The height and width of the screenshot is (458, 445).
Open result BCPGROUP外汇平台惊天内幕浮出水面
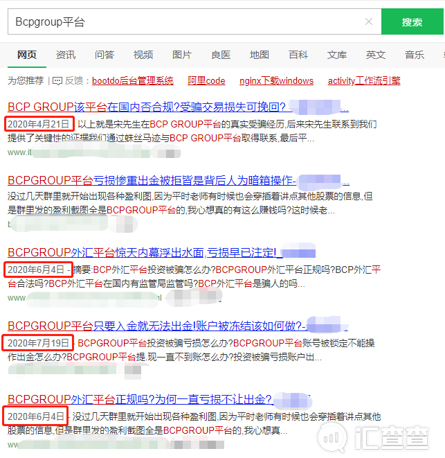[x=161, y=252]
